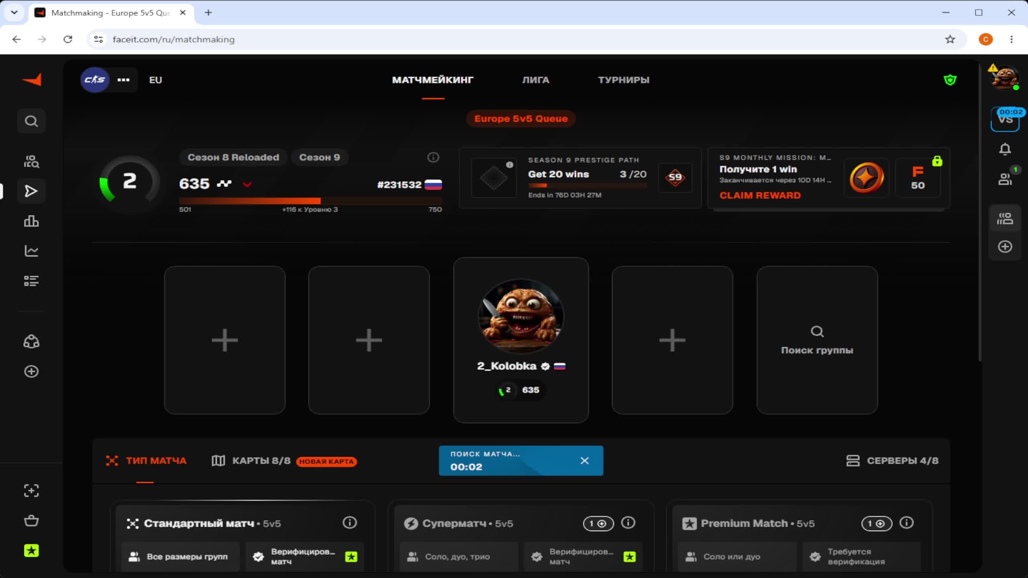Image resolution: width=1028 pixels, height=578 pixels.
Task: Switch to the ТУРНИРЫ tab
Action: coord(624,80)
